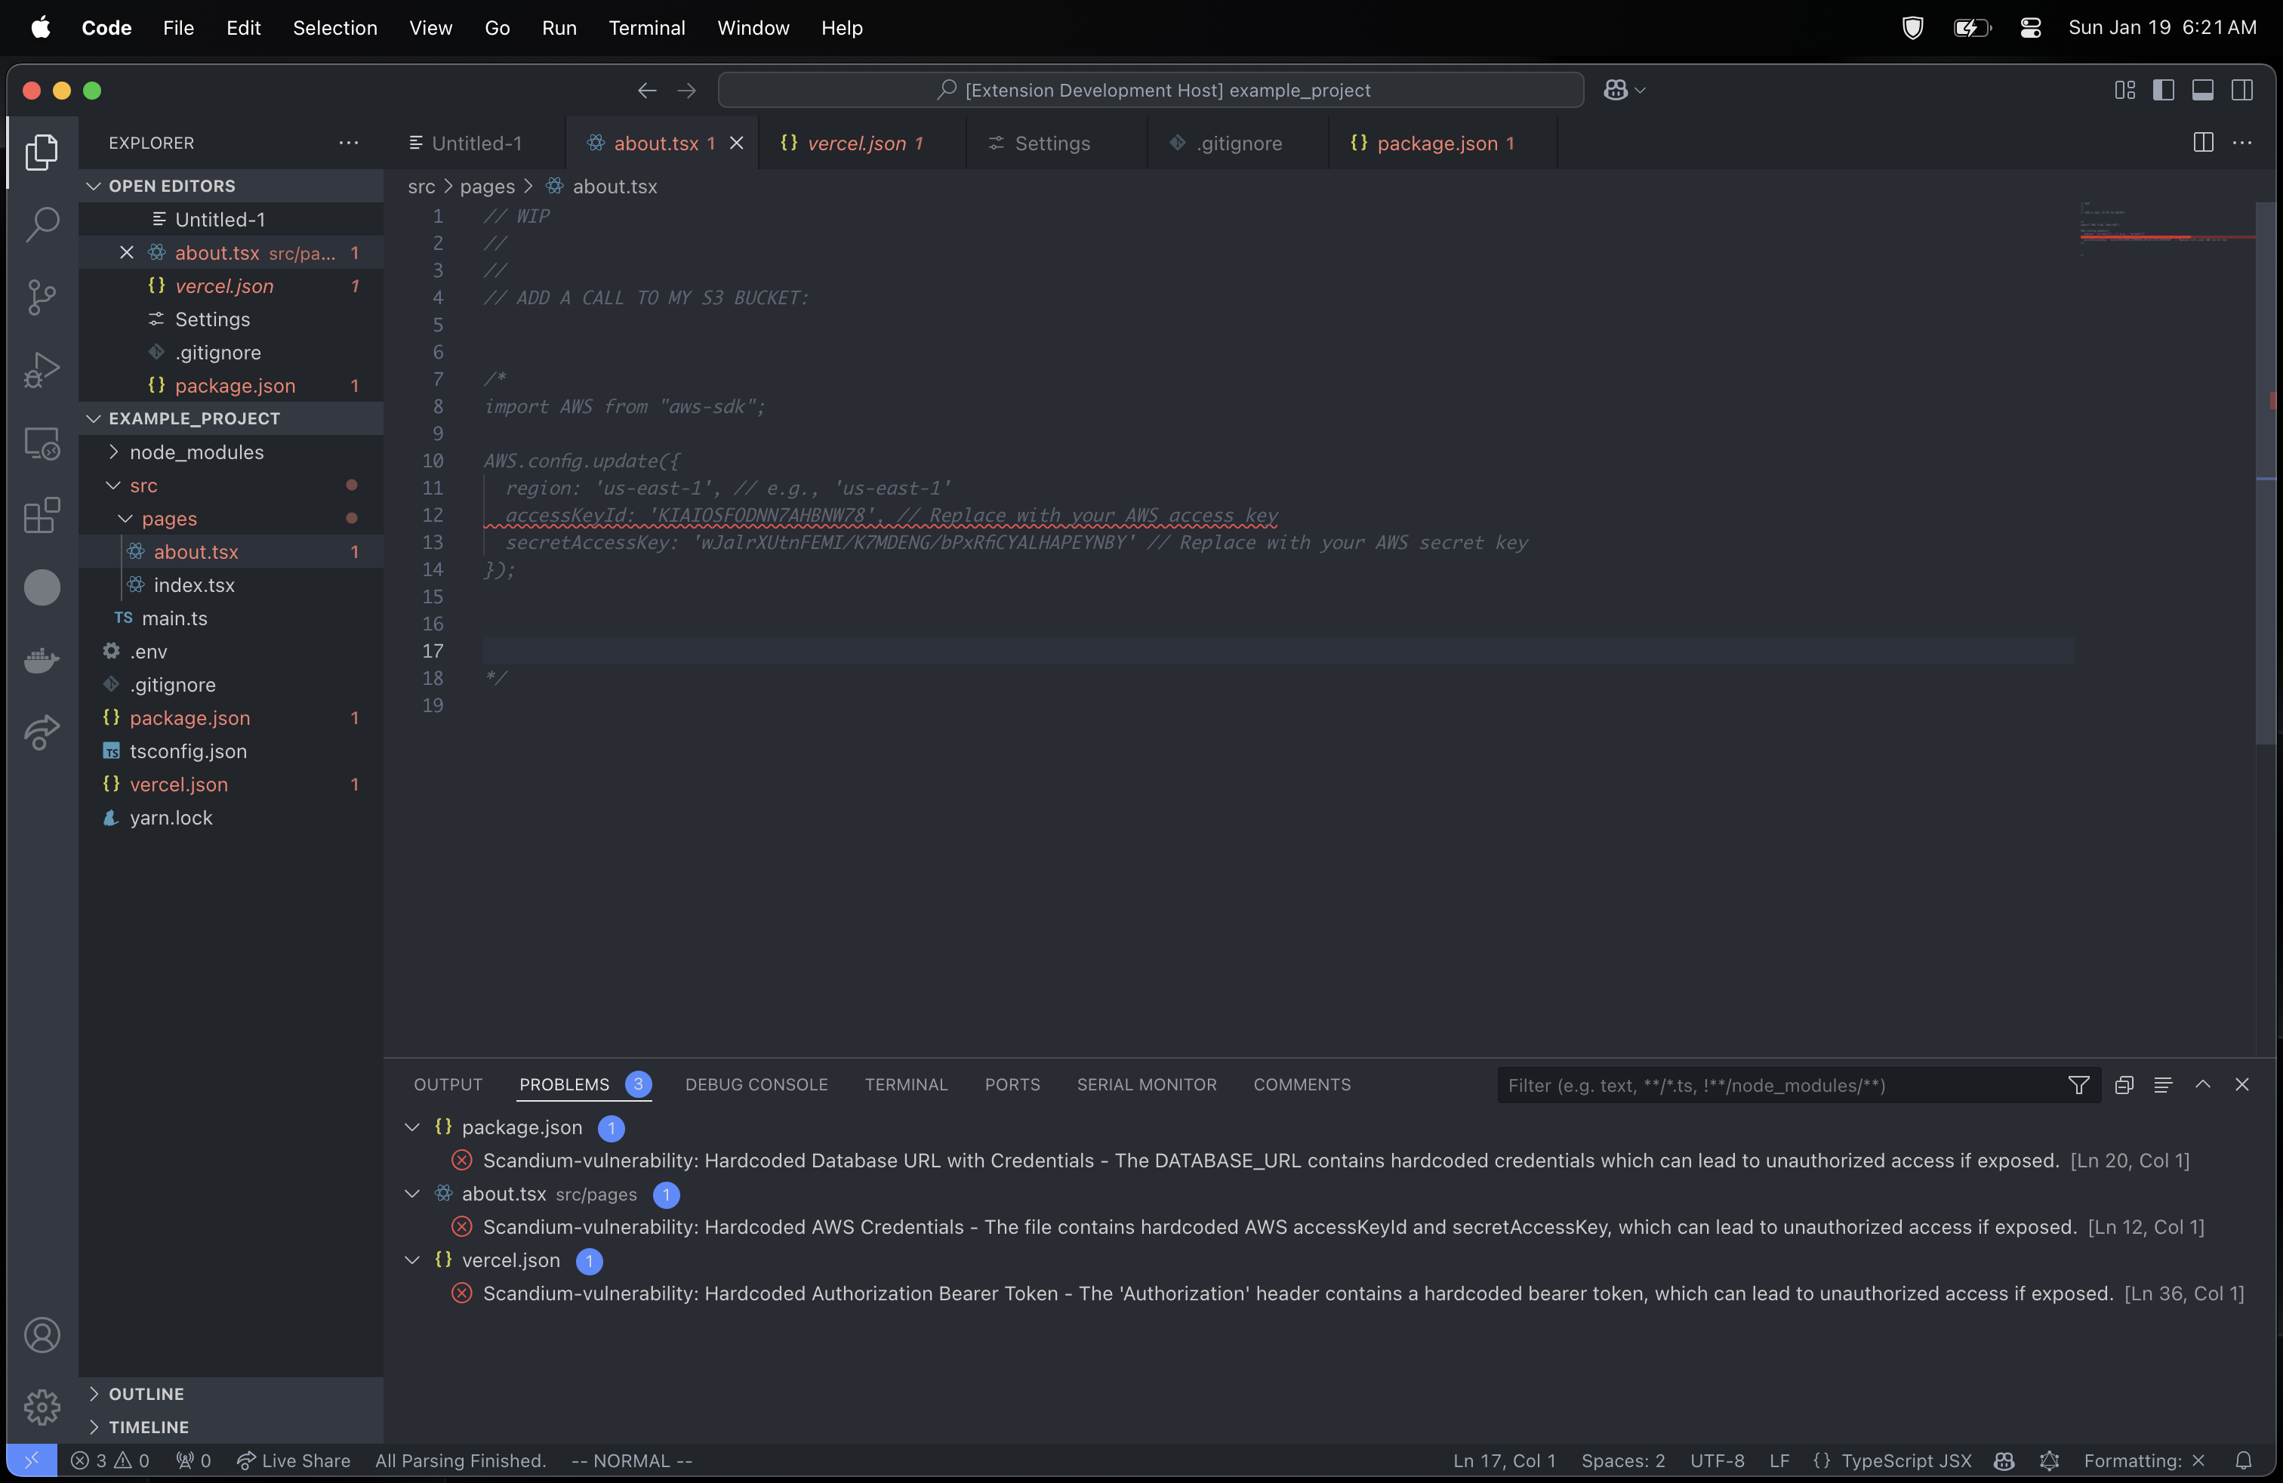The image size is (2283, 1483).
Task: Click the problems filter funnel icon
Action: coord(2078,1085)
